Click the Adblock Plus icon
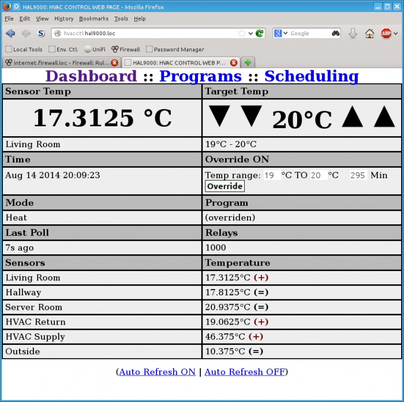 (386, 33)
